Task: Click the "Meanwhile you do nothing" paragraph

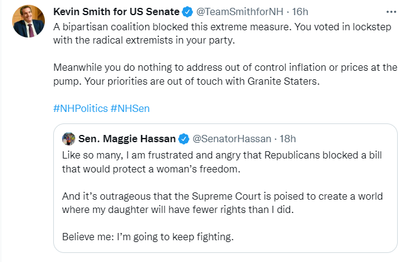Action: [225, 67]
